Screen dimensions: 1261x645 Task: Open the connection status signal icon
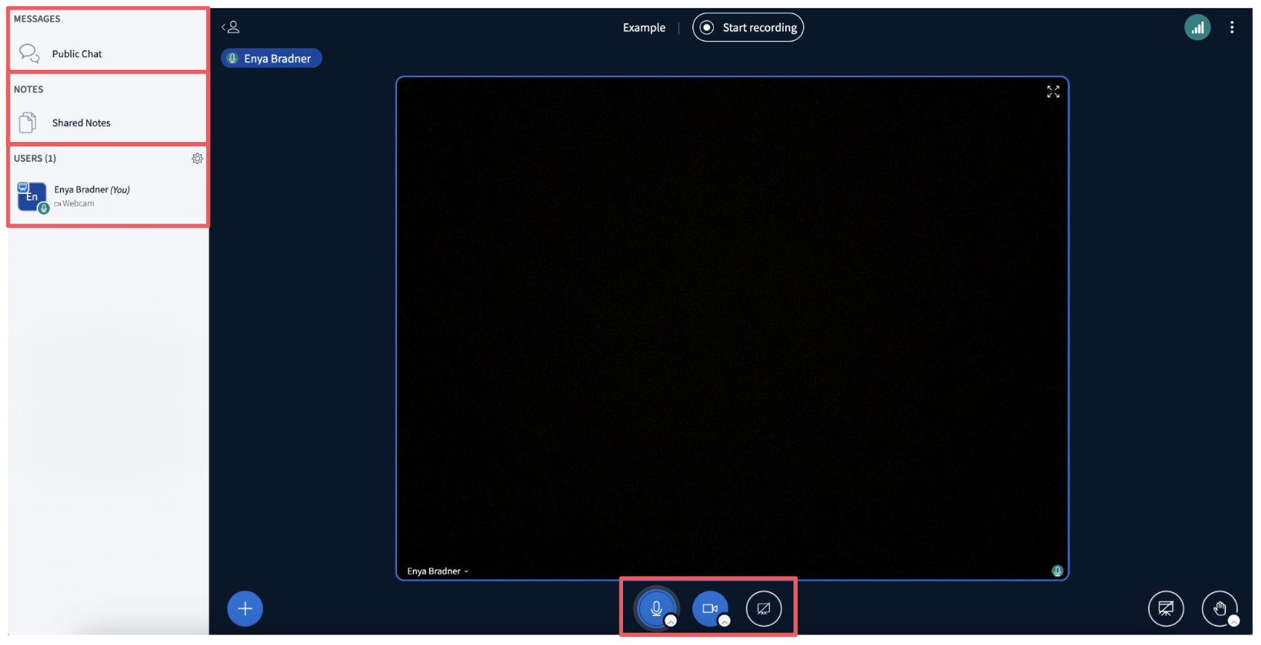pos(1197,27)
